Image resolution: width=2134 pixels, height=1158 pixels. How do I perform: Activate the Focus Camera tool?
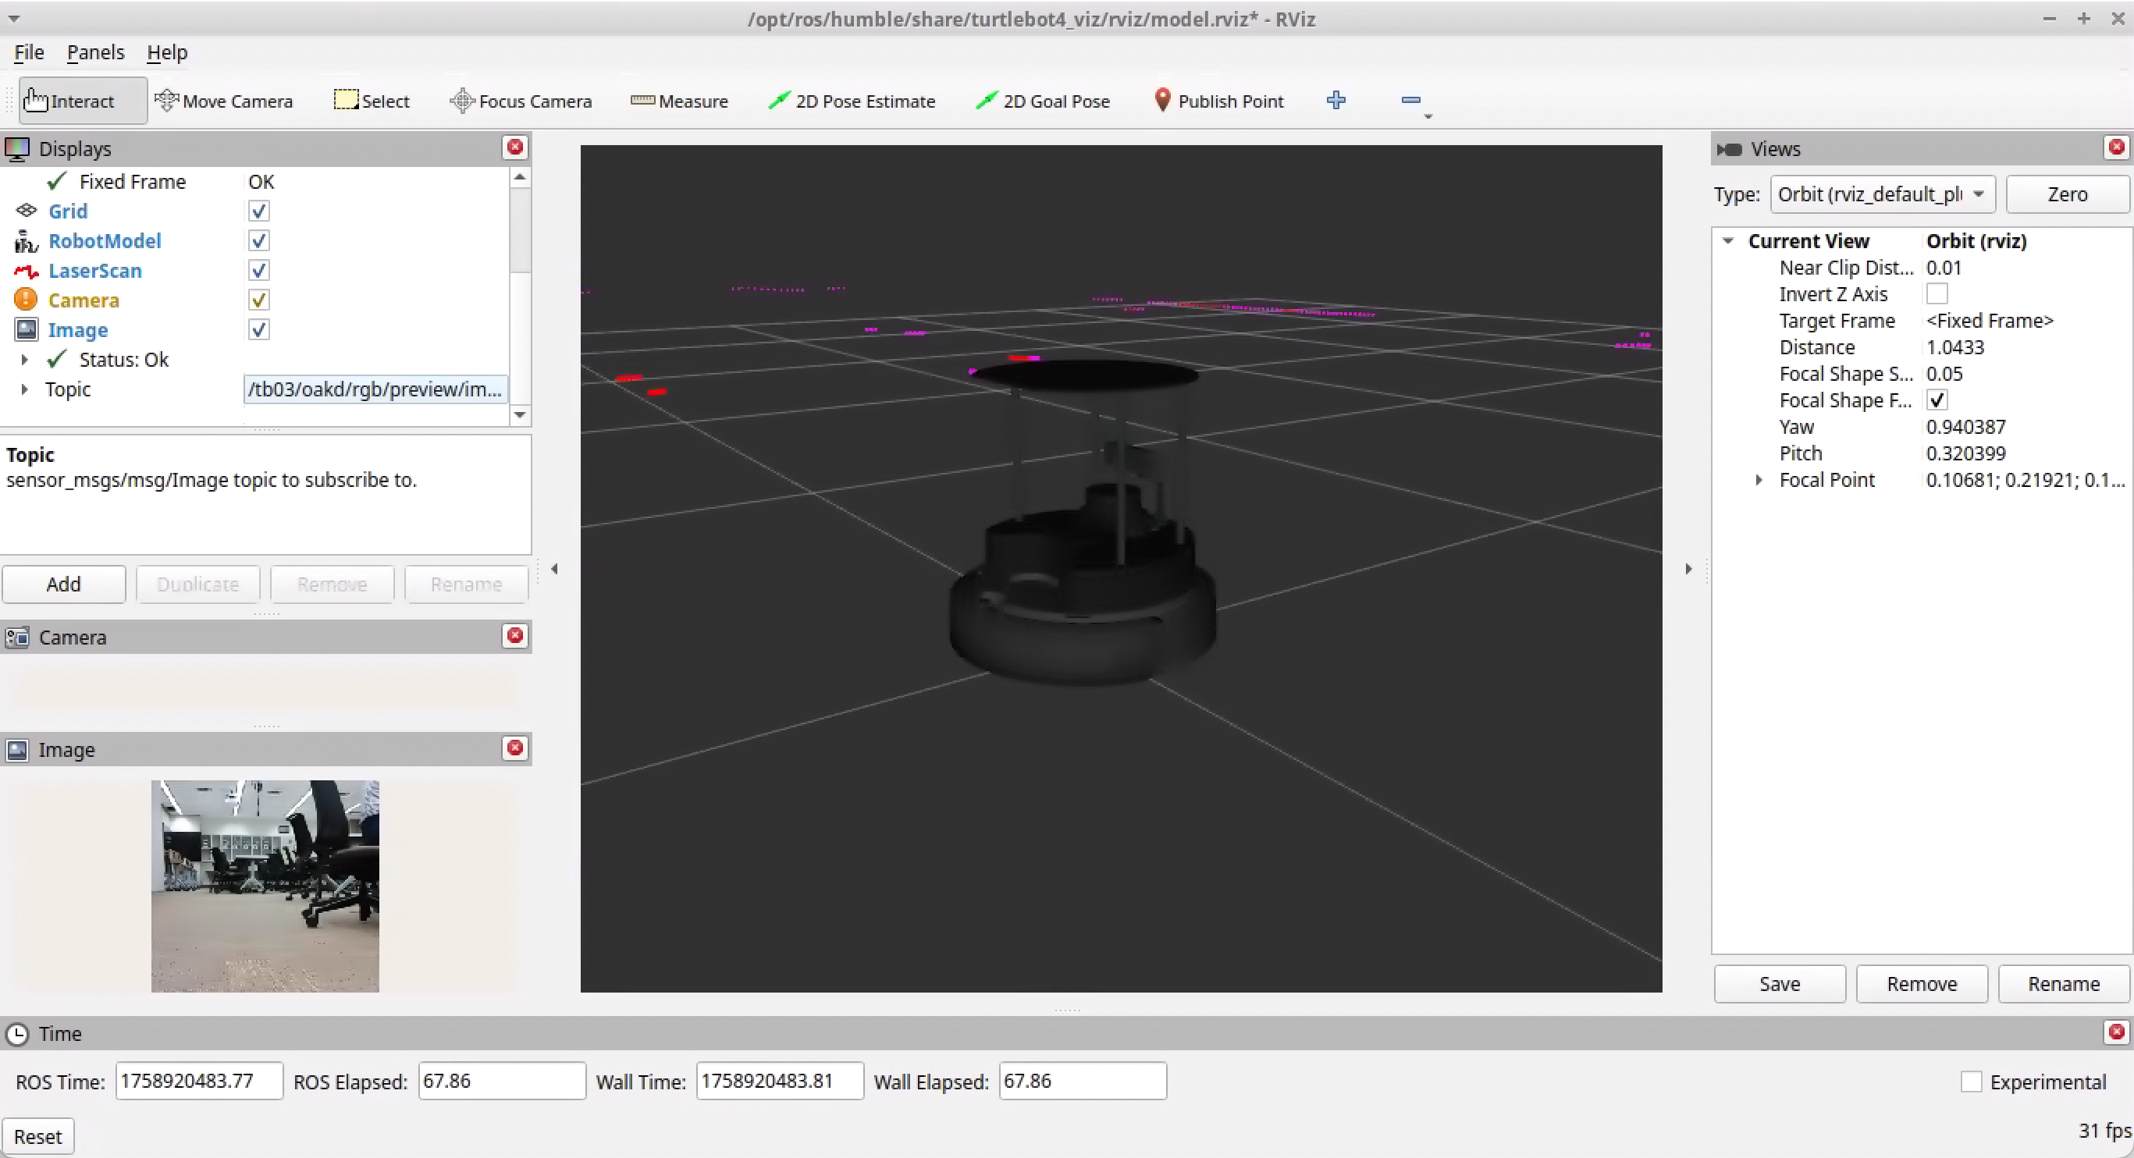coord(521,101)
